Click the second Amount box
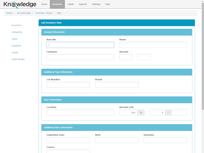 (144, 57)
